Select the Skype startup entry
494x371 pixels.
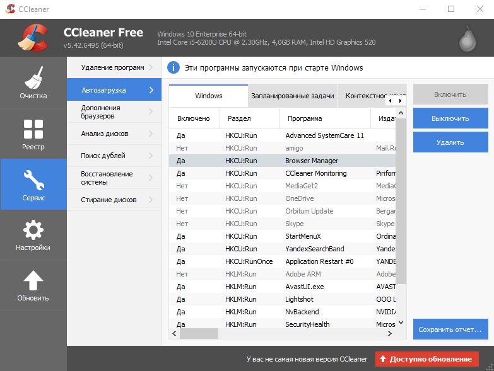click(x=282, y=224)
